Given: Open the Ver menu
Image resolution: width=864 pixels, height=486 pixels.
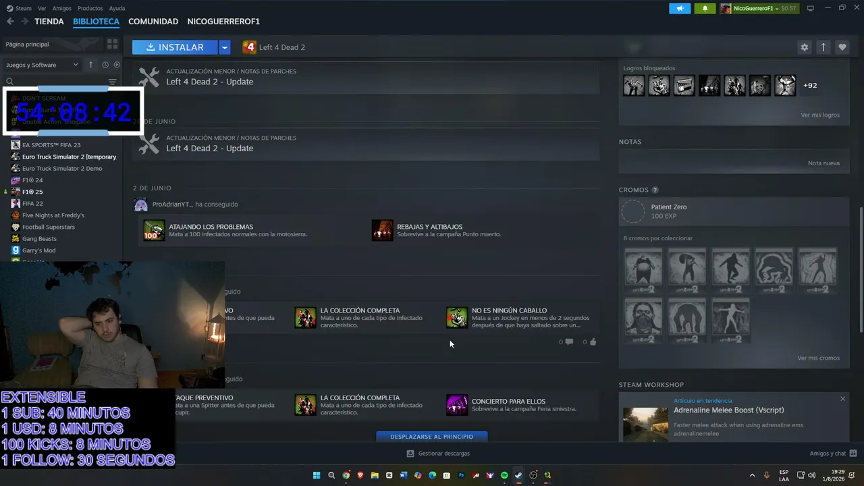Looking at the screenshot, I should tap(42, 8).
